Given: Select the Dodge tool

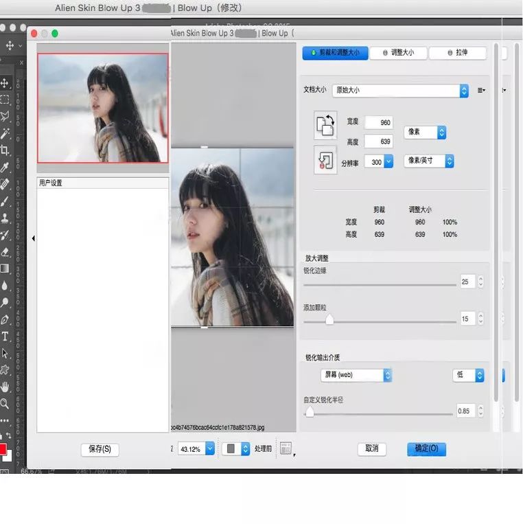Looking at the screenshot, I should tap(5, 302).
